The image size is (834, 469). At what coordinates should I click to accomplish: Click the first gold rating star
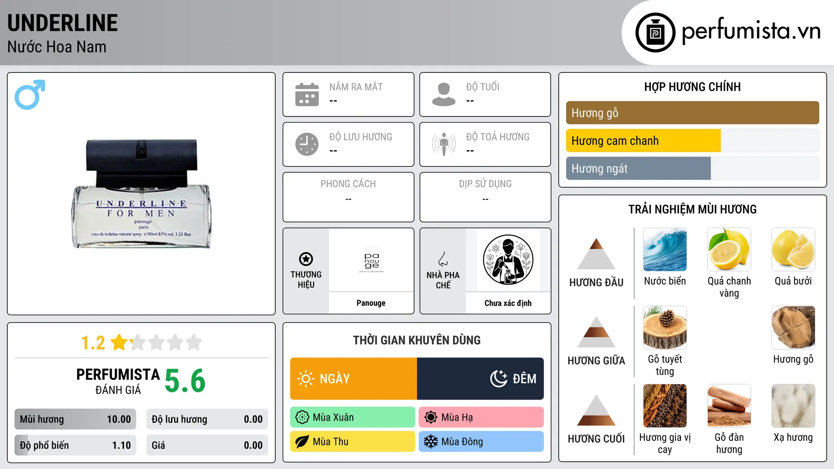[x=119, y=342]
